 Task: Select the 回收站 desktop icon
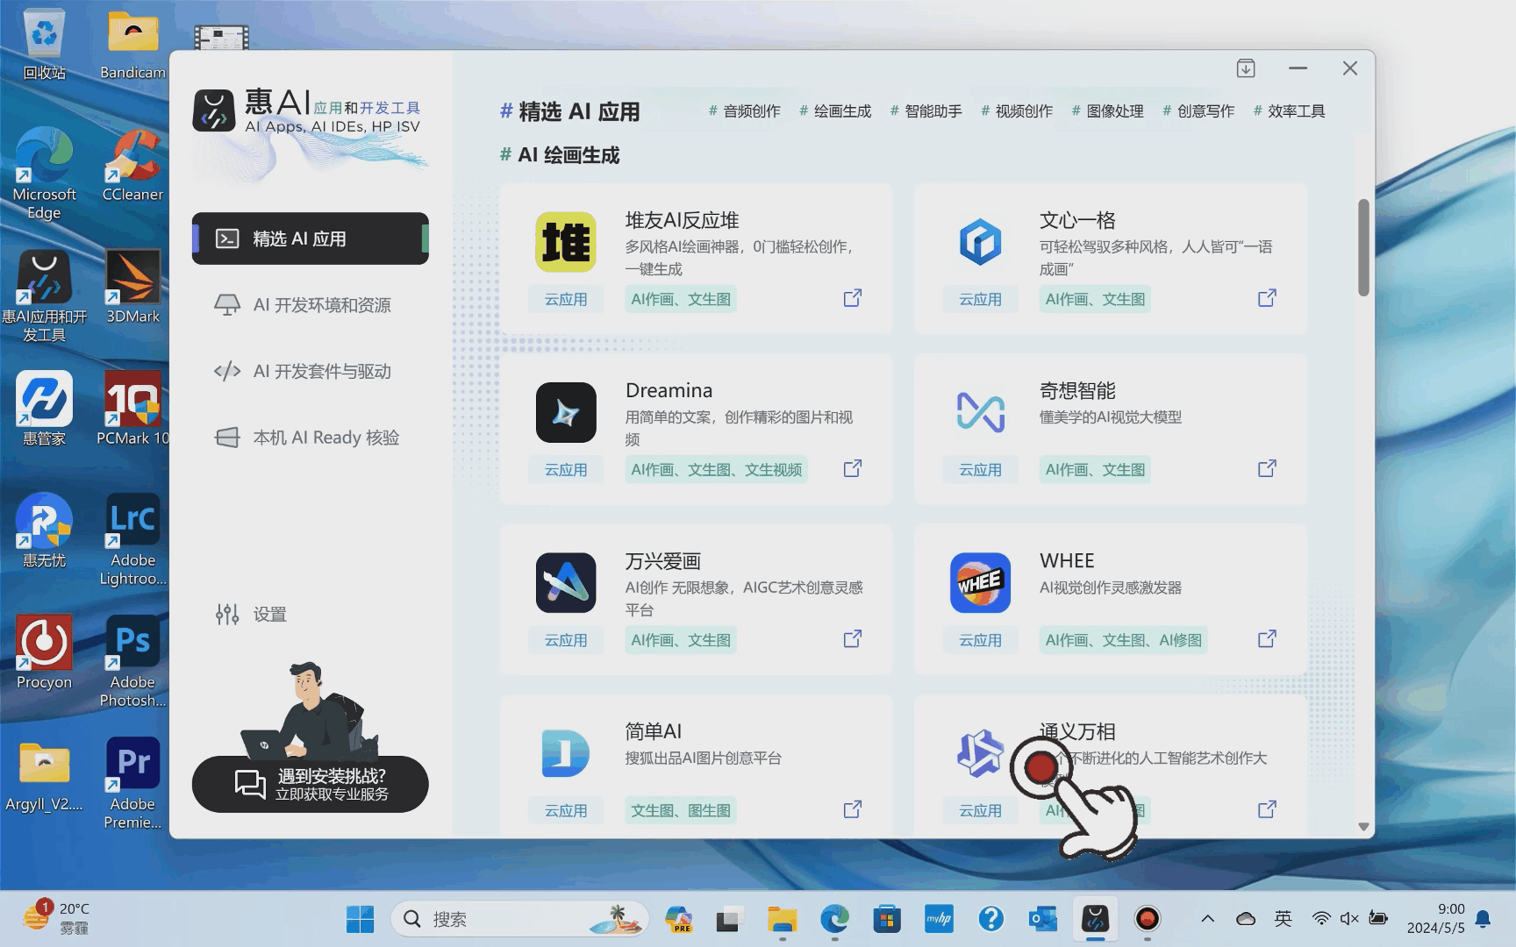coord(44,45)
